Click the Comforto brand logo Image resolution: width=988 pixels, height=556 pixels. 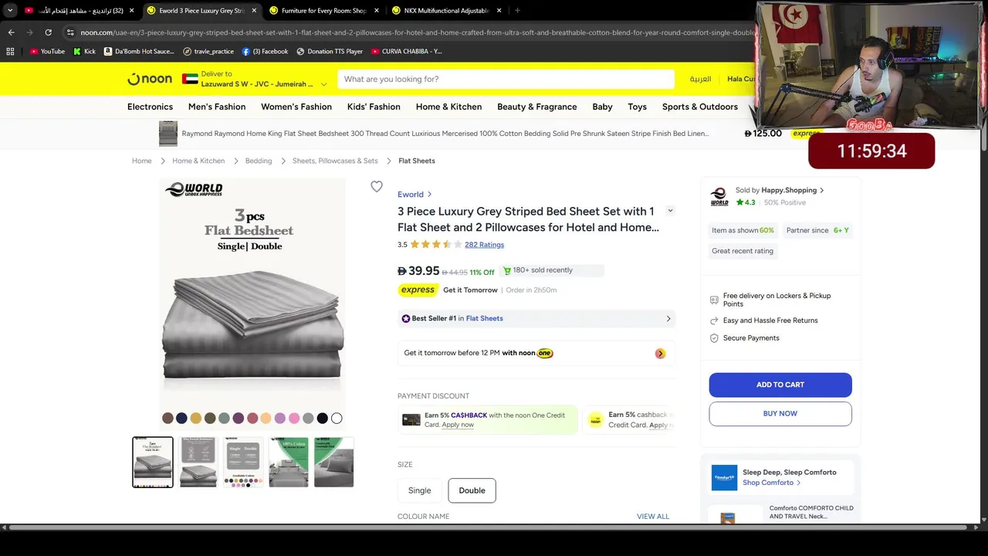[x=724, y=477]
